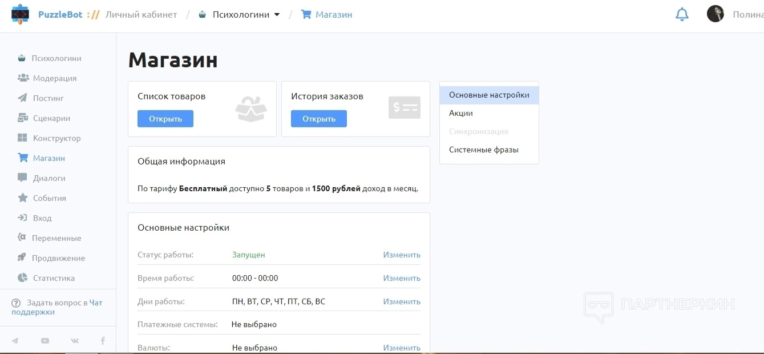The height and width of the screenshot is (354, 764).
Task: Click the Список товаров box icon
Action: pos(251,108)
